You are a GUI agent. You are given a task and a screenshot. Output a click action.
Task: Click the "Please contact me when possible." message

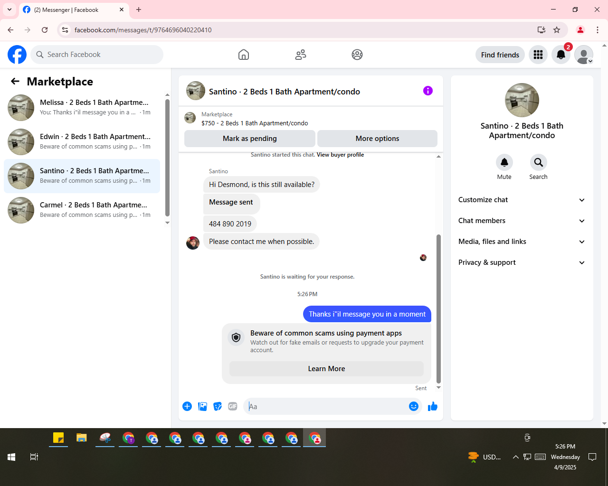point(262,242)
